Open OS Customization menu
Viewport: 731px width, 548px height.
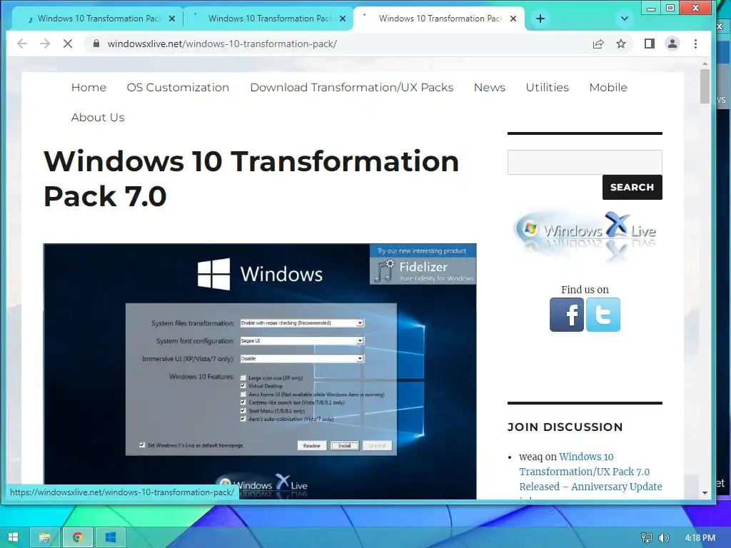point(178,88)
